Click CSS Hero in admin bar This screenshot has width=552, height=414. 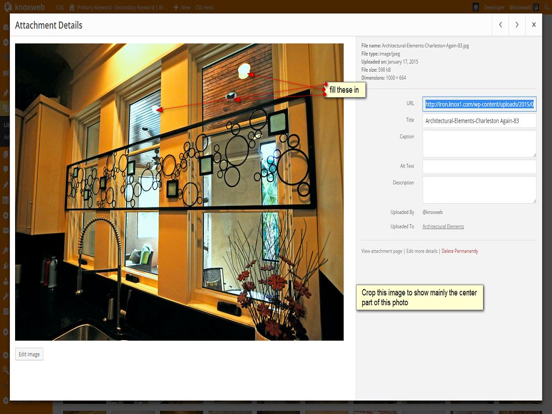pos(204,7)
